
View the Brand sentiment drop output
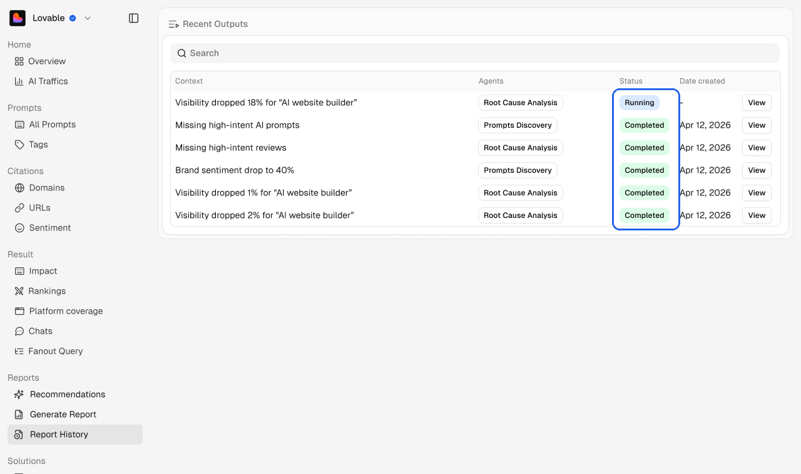click(757, 170)
